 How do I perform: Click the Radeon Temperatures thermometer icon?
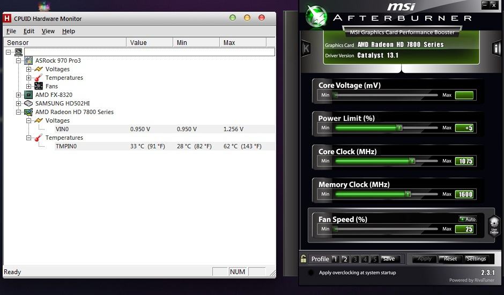39,138
